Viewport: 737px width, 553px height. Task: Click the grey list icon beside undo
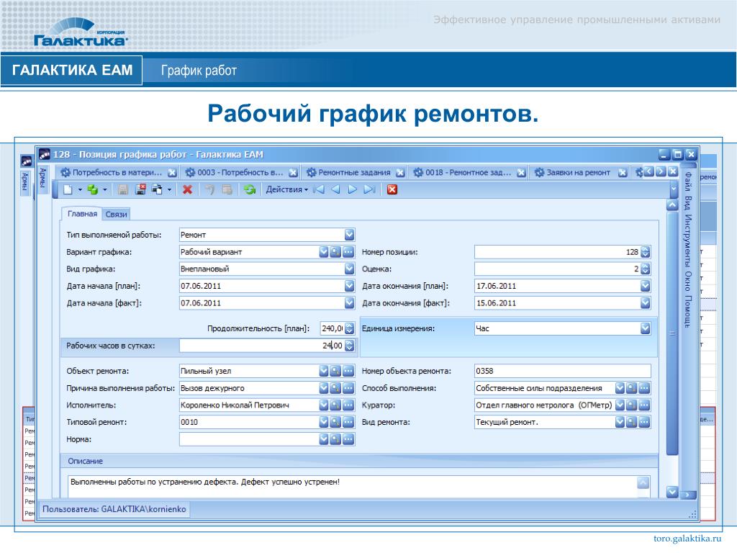pos(227,189)
